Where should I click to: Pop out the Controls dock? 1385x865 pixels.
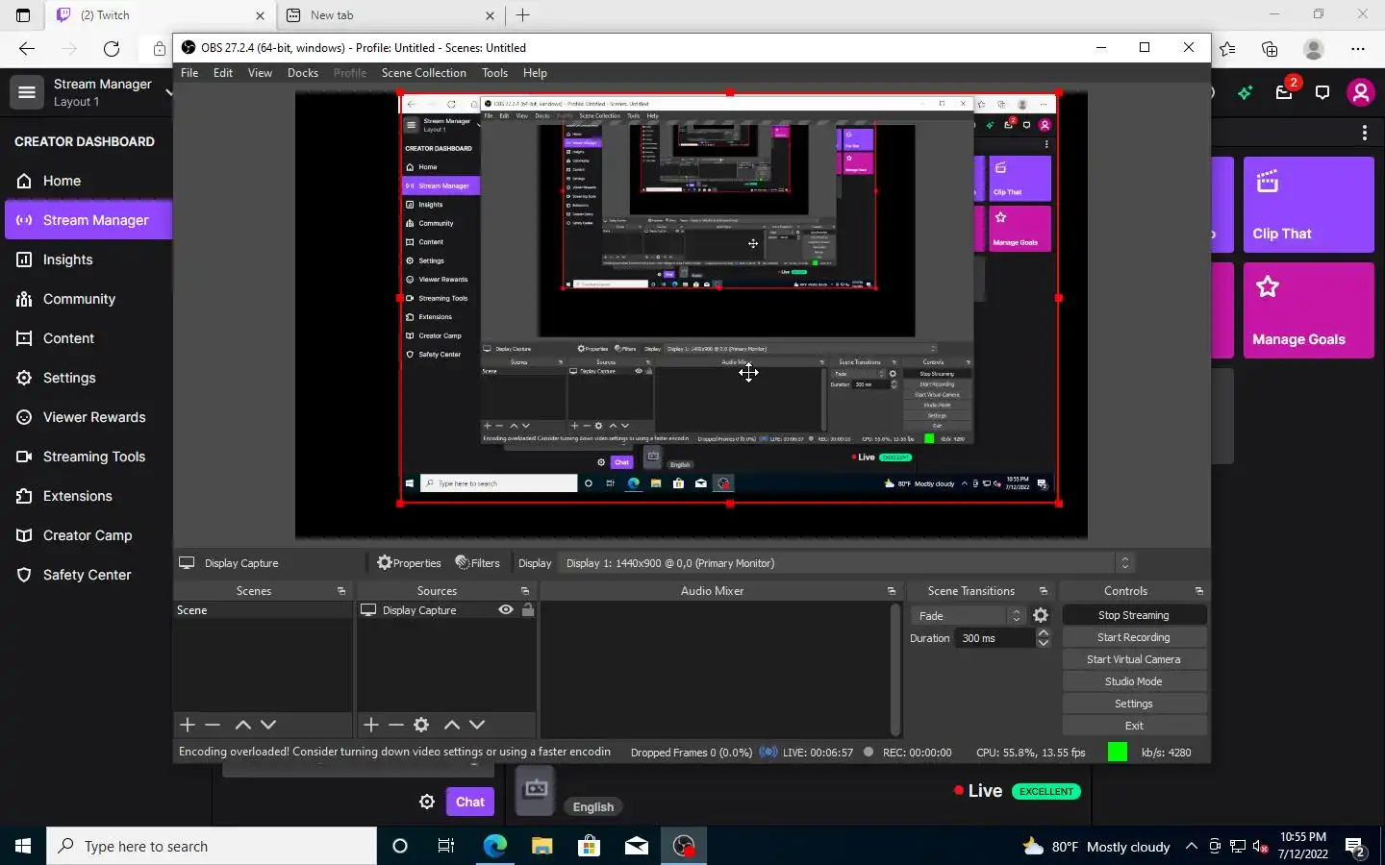[1199, 591]
